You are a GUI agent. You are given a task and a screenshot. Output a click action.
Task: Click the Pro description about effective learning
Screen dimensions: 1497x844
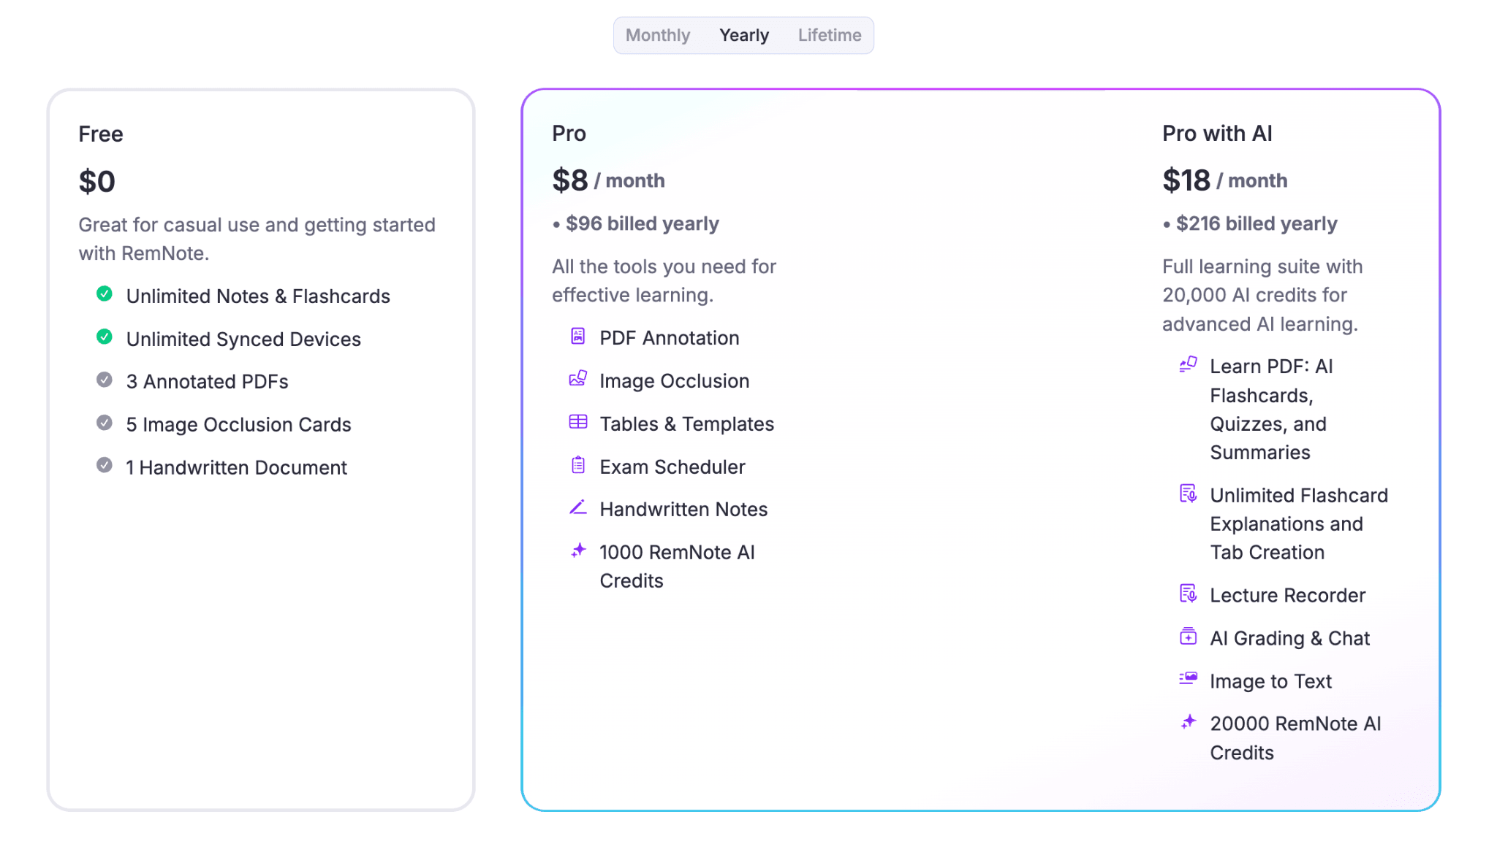click(664, 281)
